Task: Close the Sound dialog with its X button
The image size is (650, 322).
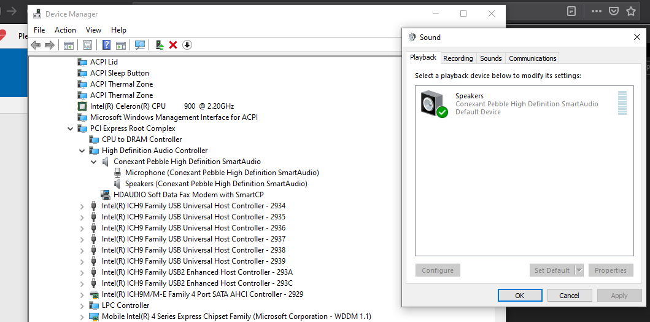Action: (637, 37)
